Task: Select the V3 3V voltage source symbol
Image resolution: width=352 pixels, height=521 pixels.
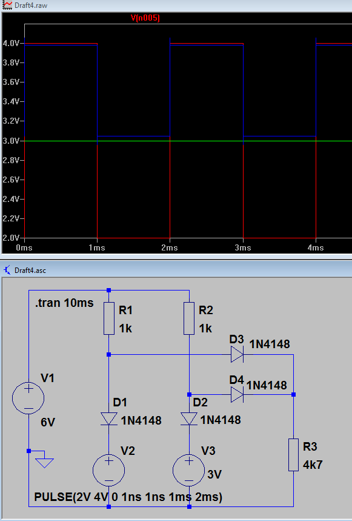Action: [x=189, y=470]
